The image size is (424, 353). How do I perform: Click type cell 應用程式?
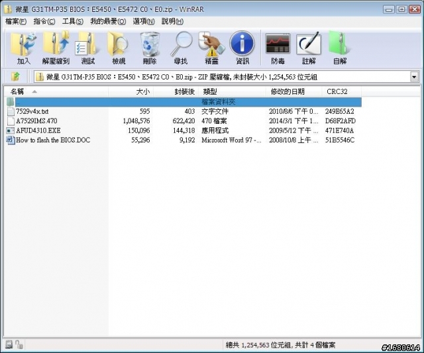pyautogui.click(x=215, y=130)
